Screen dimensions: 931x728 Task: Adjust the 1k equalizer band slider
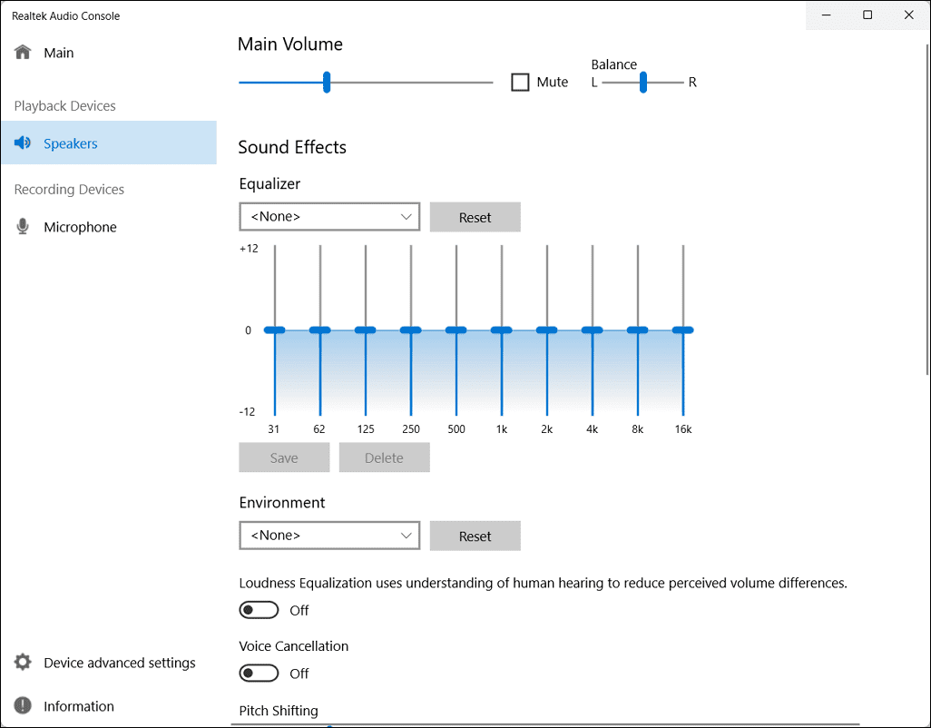pyautogui.click(x=502, y=330)
